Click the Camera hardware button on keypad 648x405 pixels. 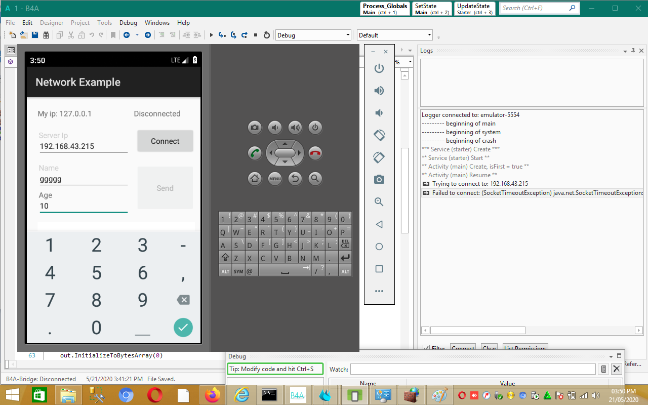point(255,127)
